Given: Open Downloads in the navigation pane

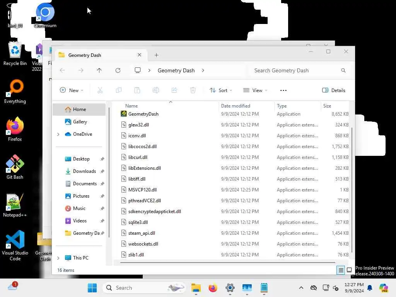Looking at the screenshot, I should point(79,171).
